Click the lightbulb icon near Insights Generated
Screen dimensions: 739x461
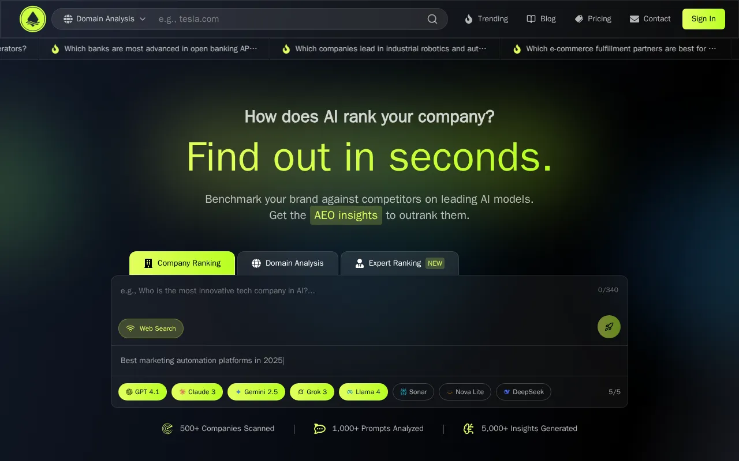[469, 429]
